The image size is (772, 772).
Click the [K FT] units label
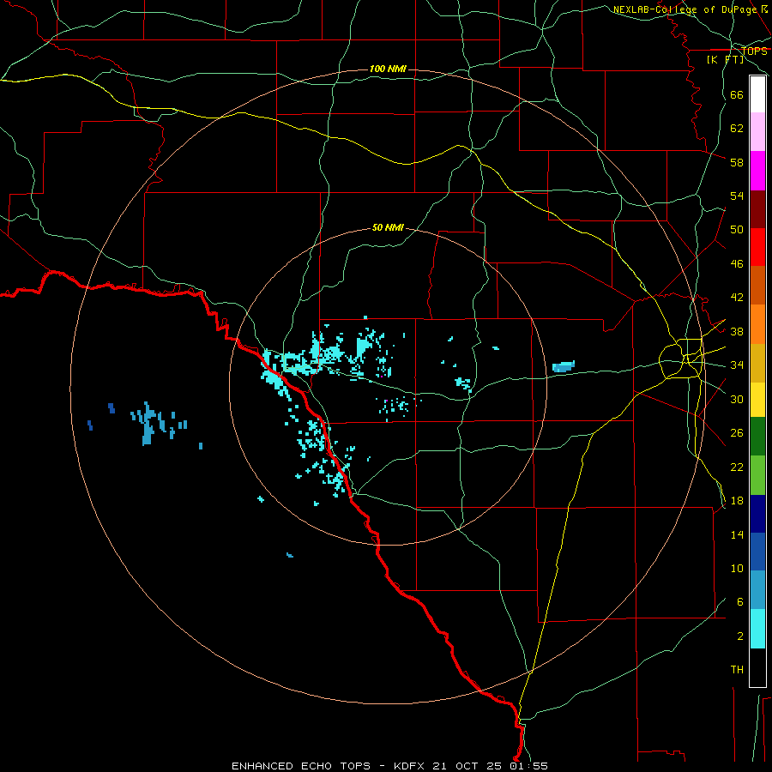(725, 60)
